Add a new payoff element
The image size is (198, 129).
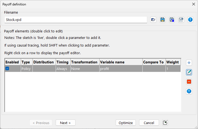189,63
